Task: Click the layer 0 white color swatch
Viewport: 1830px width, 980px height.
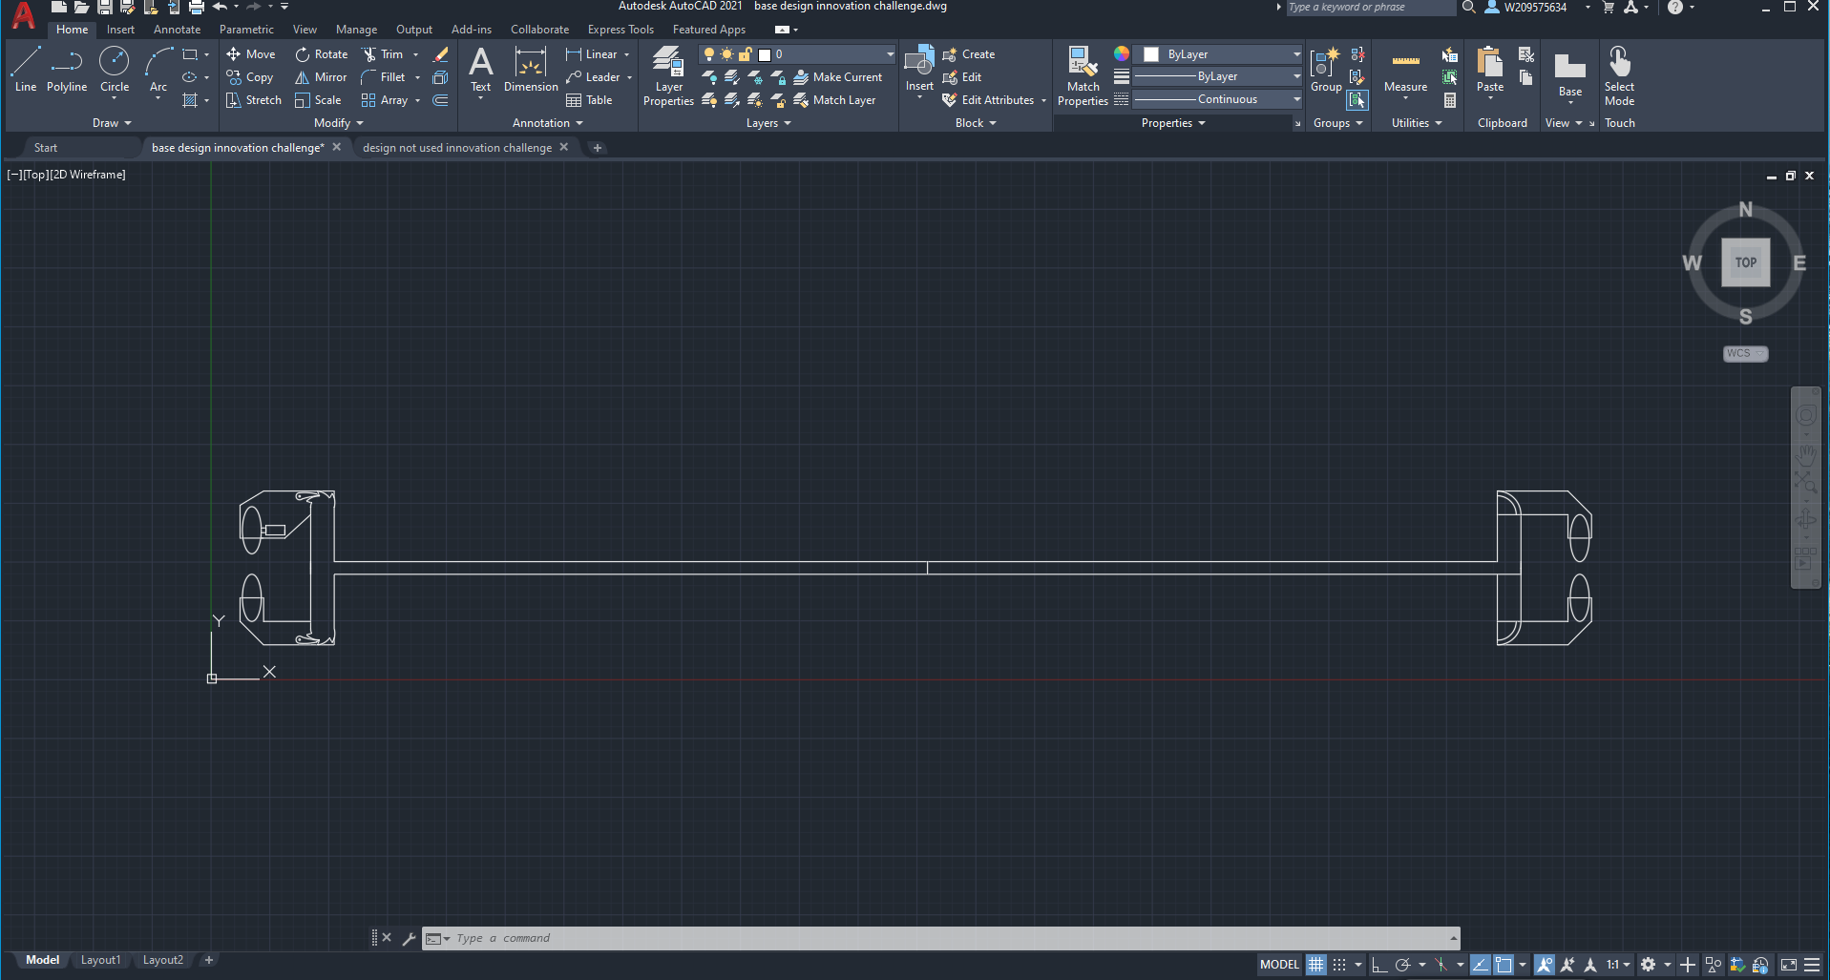Action: [765, 54]
